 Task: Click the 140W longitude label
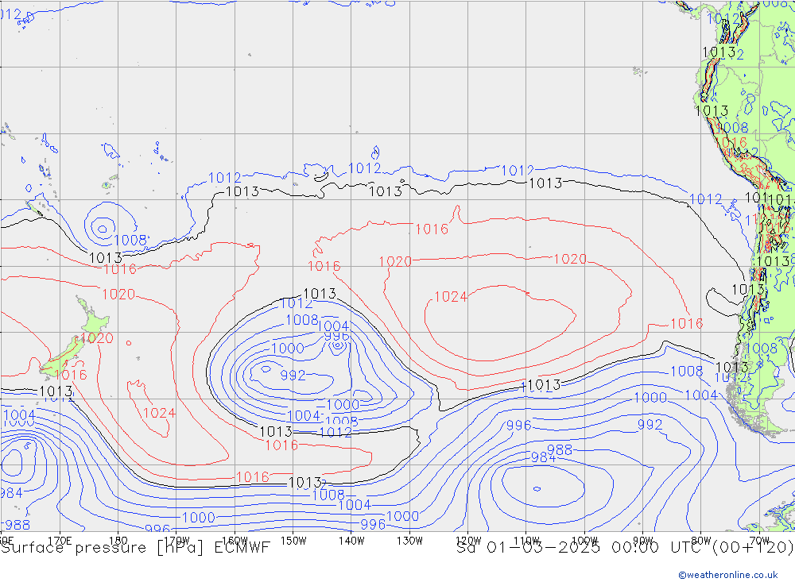[x=351, y=541]
